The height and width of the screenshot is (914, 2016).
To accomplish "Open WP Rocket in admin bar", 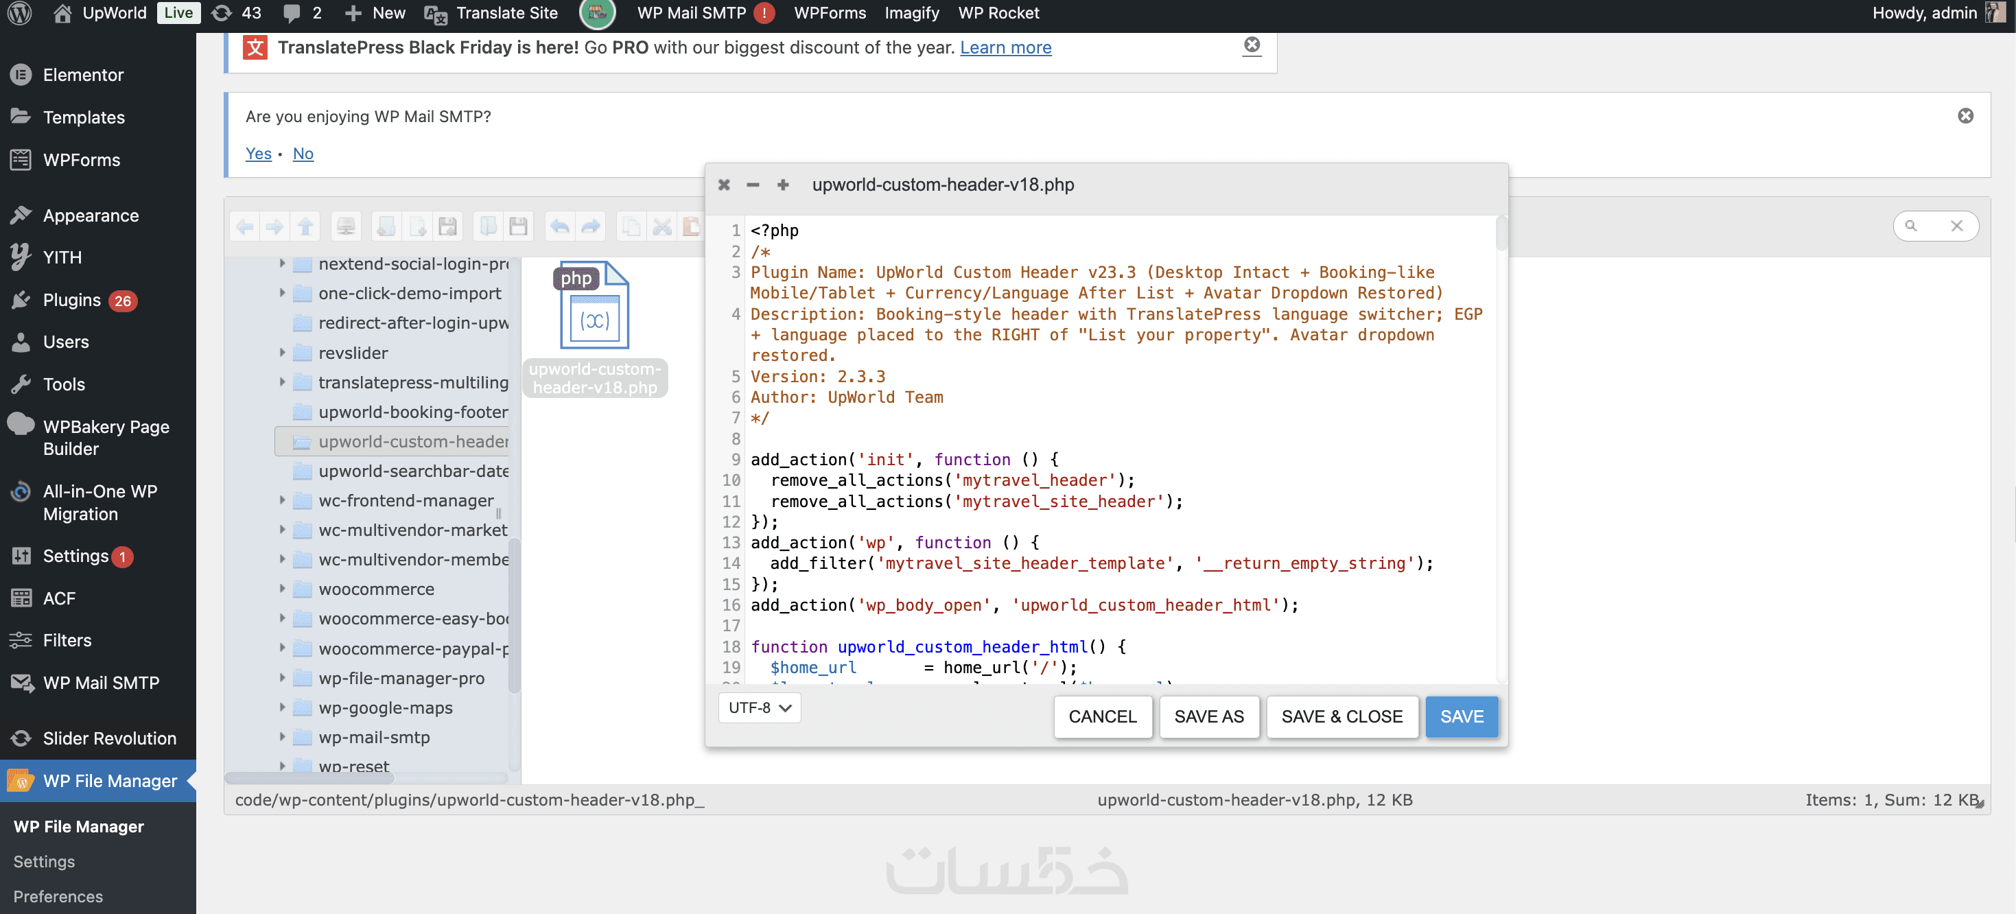I will tap(998, 13).
